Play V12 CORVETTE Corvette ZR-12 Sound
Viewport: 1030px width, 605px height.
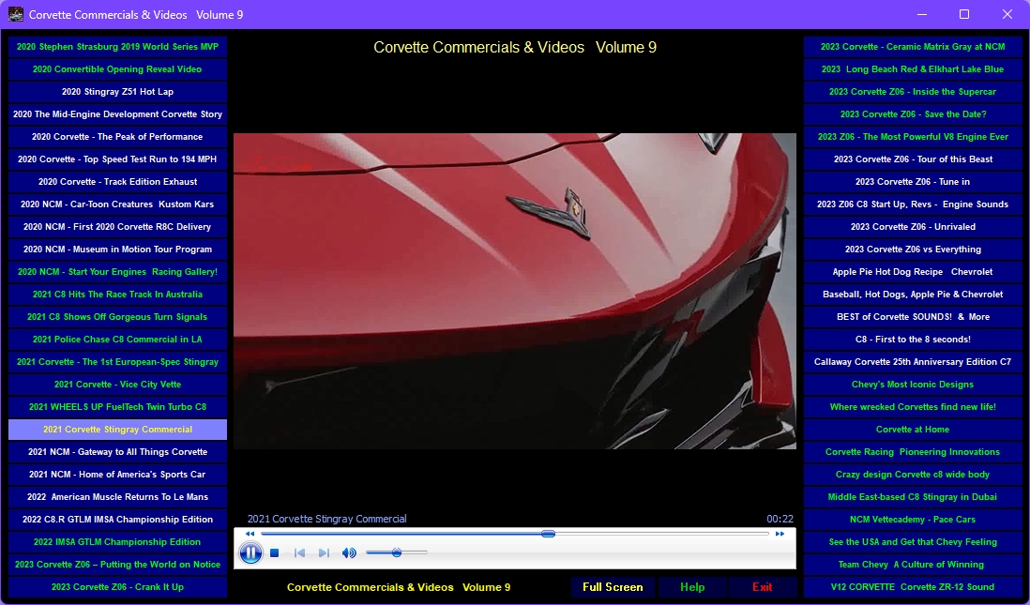pyautogui.click(x=913, y=586)
